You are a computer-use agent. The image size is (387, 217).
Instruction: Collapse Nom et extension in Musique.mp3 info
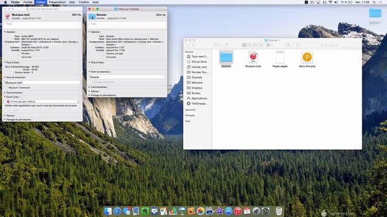tap(5, 77)
